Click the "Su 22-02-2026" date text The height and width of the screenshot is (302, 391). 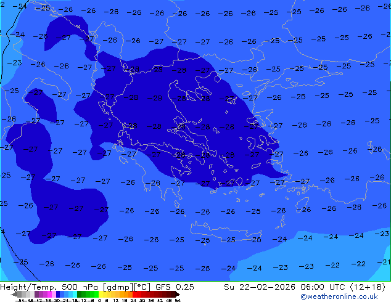click(260, 287)
